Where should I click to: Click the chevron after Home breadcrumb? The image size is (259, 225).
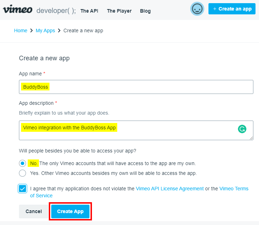[x=32, y=31]
